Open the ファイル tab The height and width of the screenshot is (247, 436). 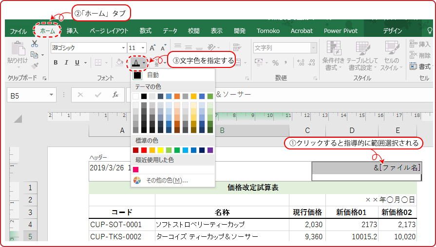pos(18,31)
